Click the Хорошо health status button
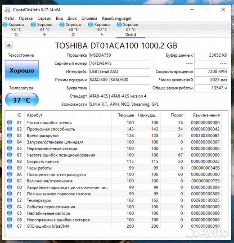 (22, 70)
